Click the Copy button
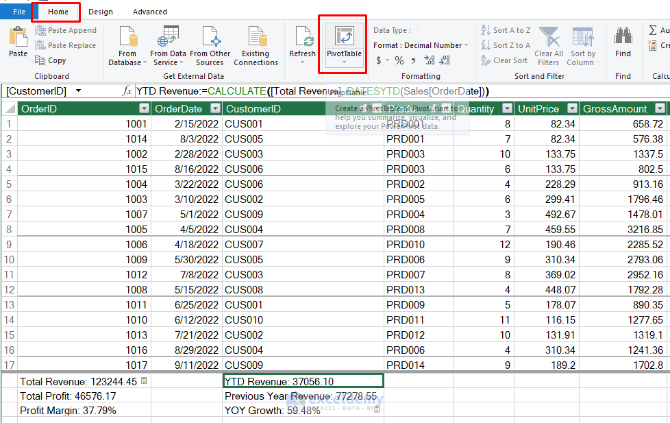The width and height of the screenshot is (670, 423). pos(51,60)
